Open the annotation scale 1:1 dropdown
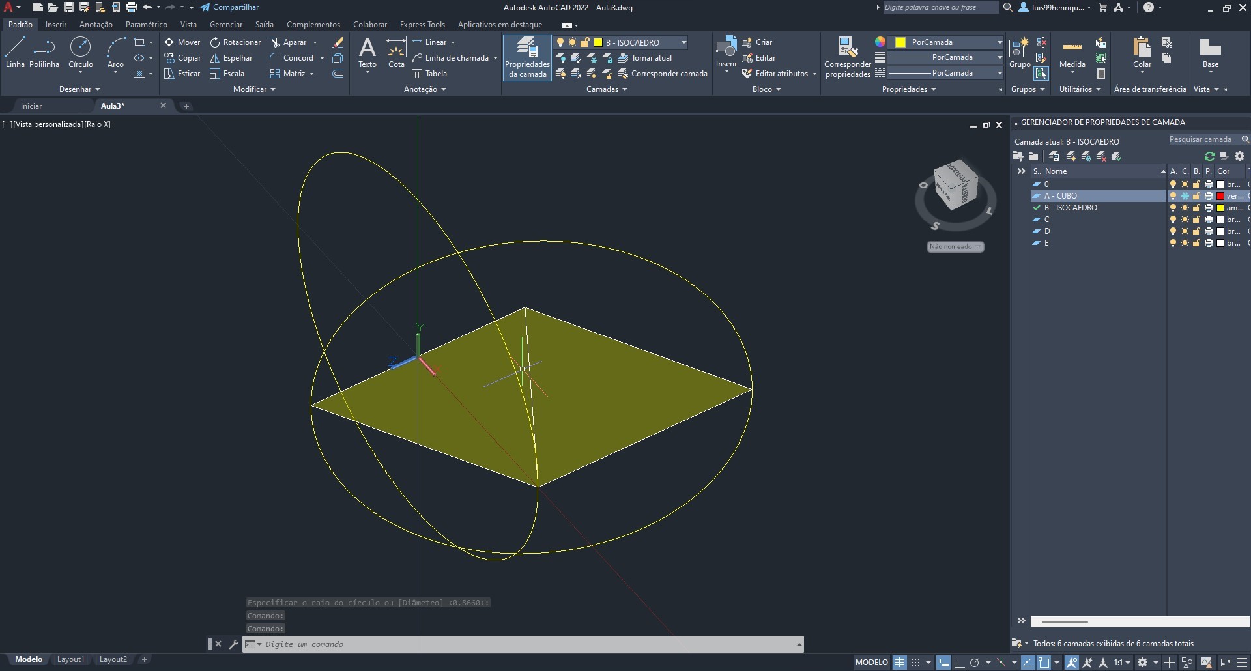Screen dimensions: 1251x671 1122,663
